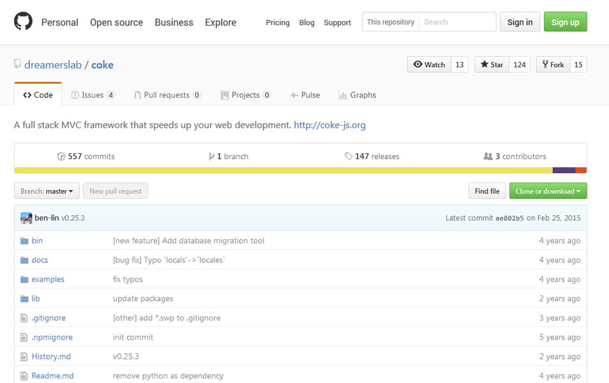Open the ben-lin author link
Viewport: 609px width, 383px height.
pos(47,218)
